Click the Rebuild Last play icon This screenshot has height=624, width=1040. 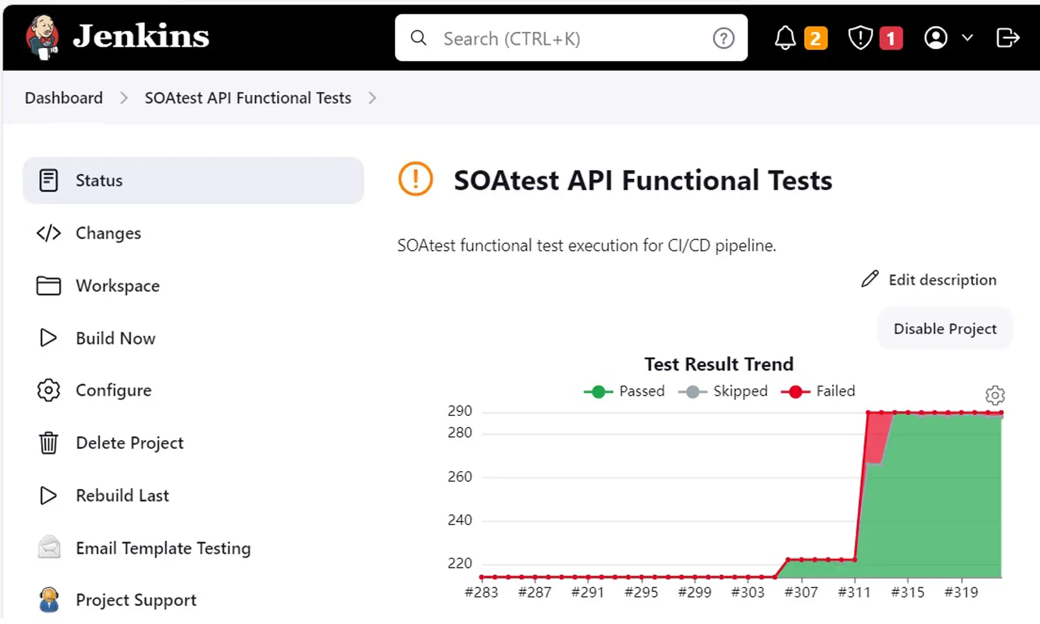49,495
